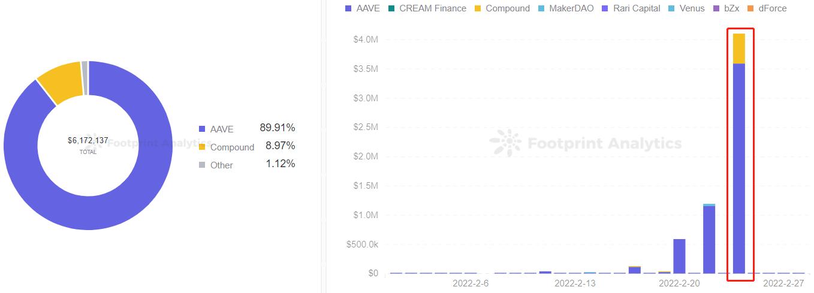The image size is (814, 293).
Task: Click the gray Other donut slice
Action: click(x=85, y=78)
